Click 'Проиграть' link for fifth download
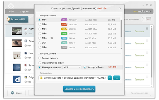This screenshot has height=100, width=159. (x=139, y=79)
